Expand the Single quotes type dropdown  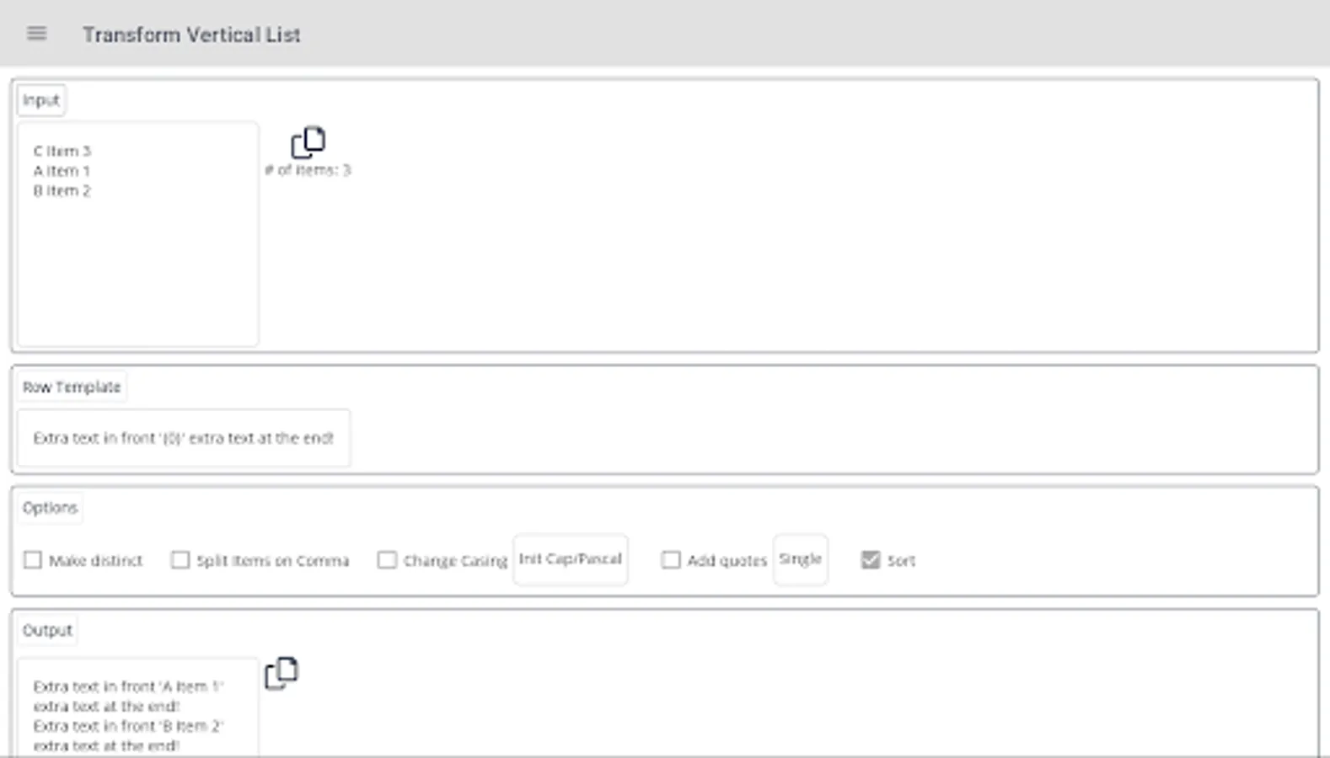pos(800,559)
